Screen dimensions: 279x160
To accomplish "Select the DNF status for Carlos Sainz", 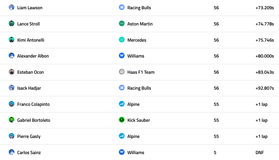I will click(260, 153).
